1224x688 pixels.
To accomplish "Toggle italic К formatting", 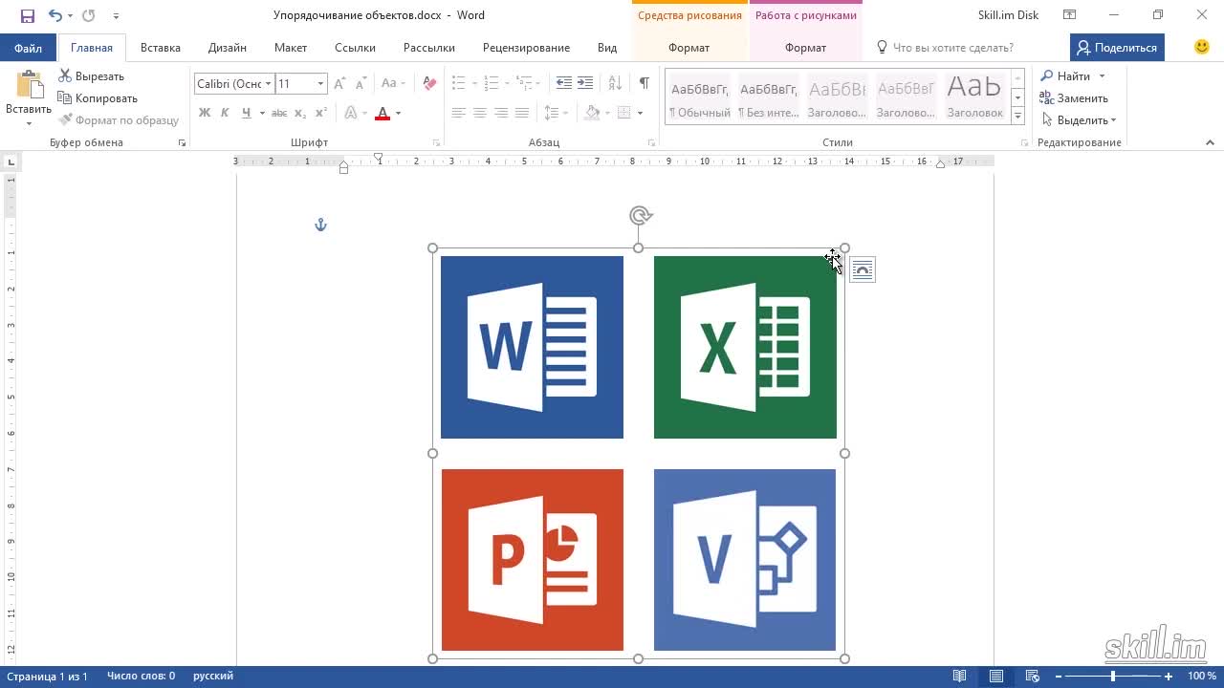I will tap(225, 113).
